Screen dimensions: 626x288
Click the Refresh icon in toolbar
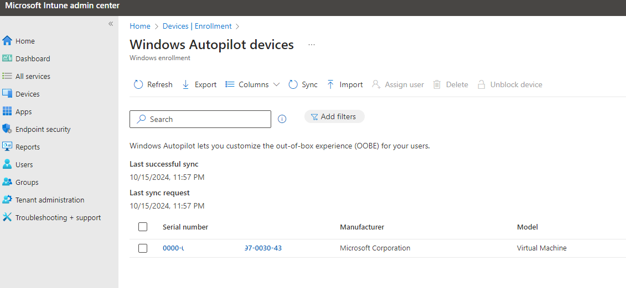coord(138,84)
